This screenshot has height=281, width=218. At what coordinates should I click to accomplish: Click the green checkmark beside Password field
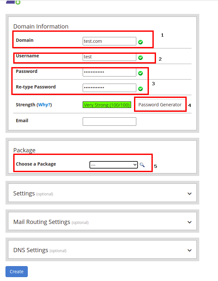pos(140,73)
